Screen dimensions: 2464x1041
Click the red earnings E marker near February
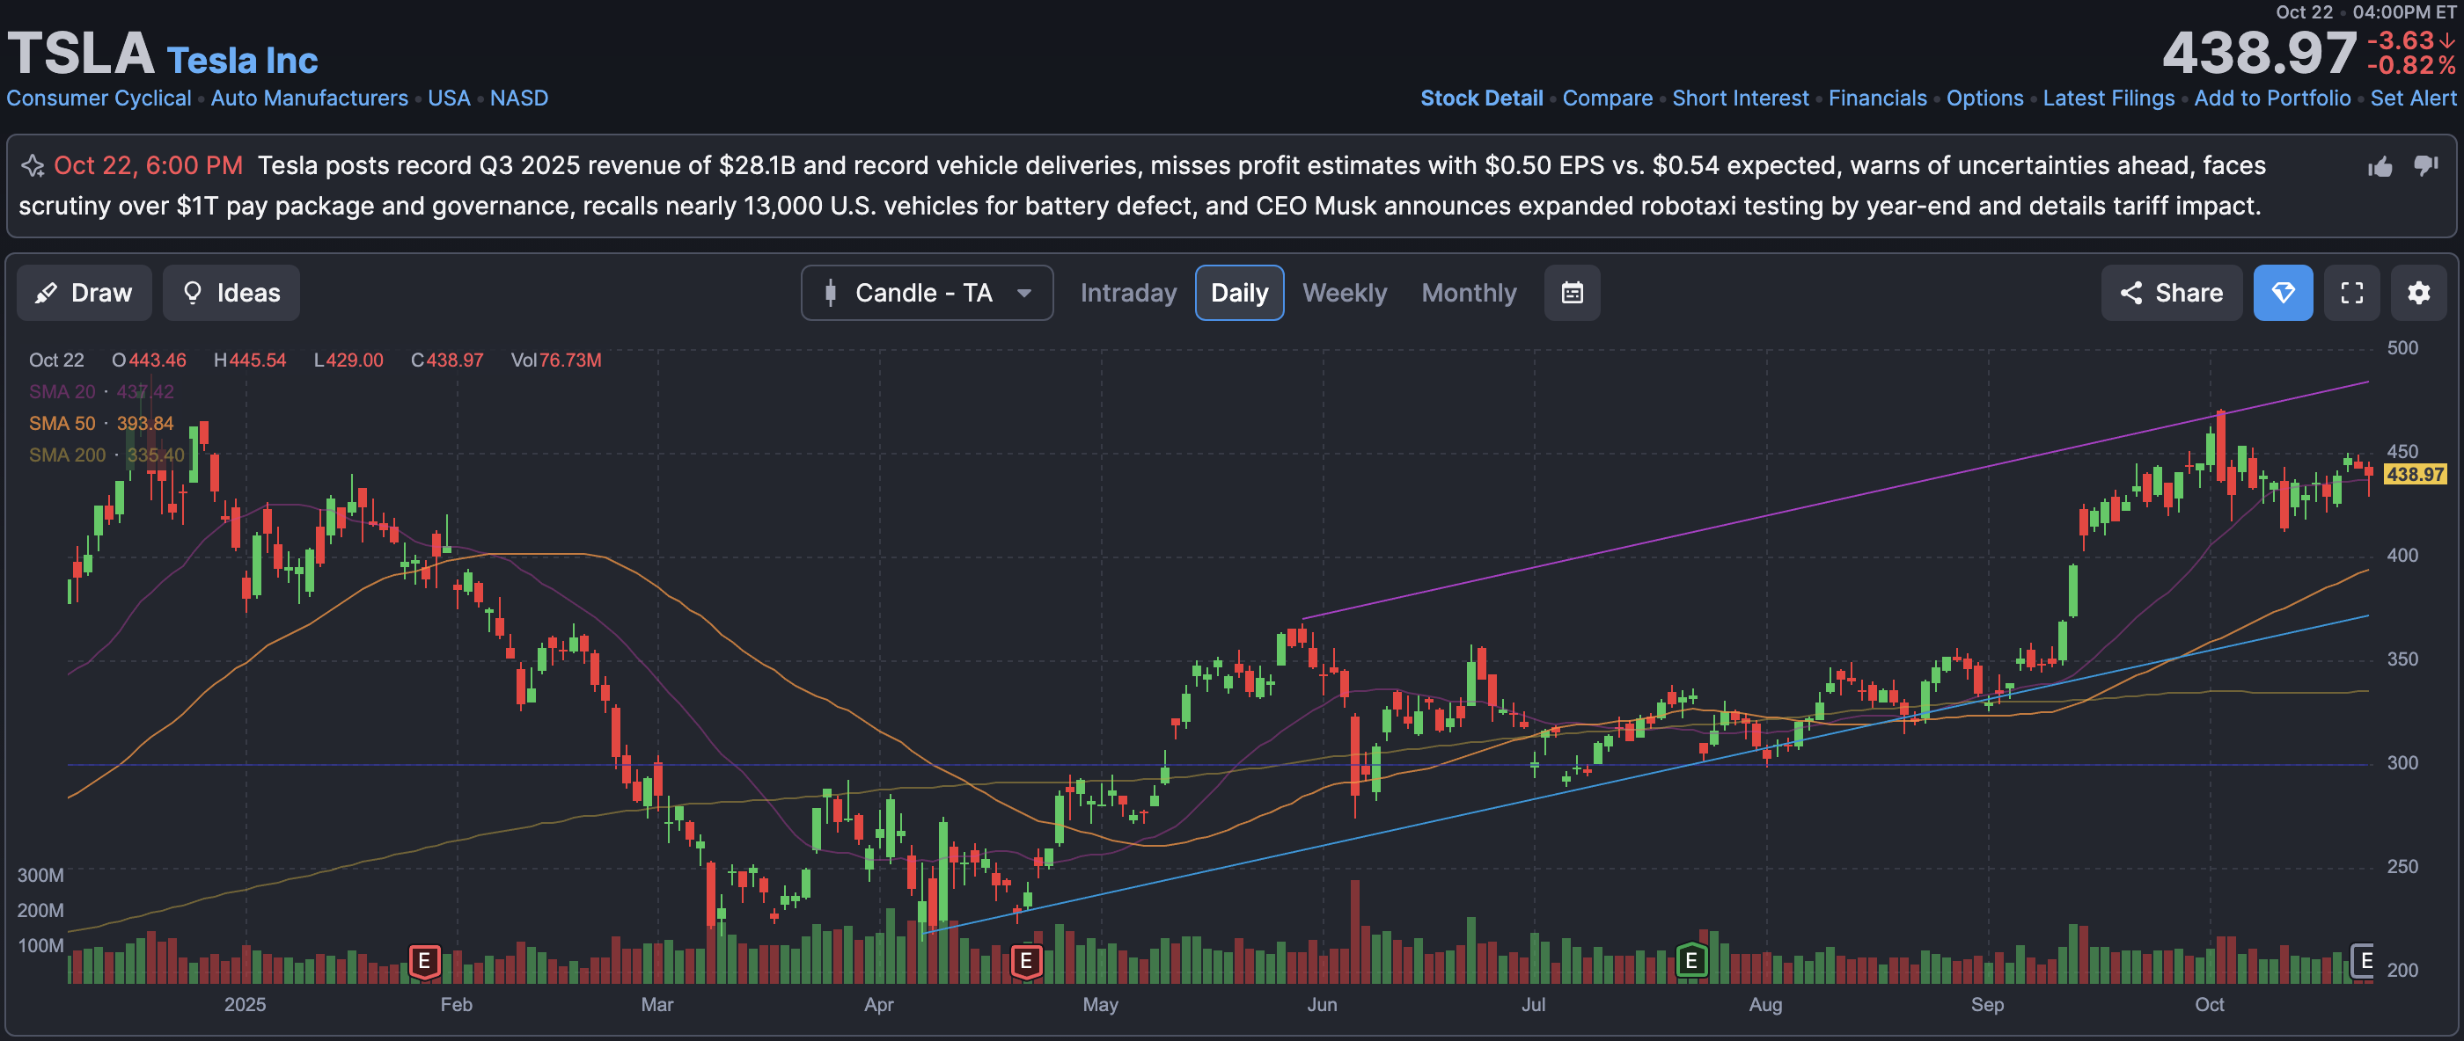[424, 960]
